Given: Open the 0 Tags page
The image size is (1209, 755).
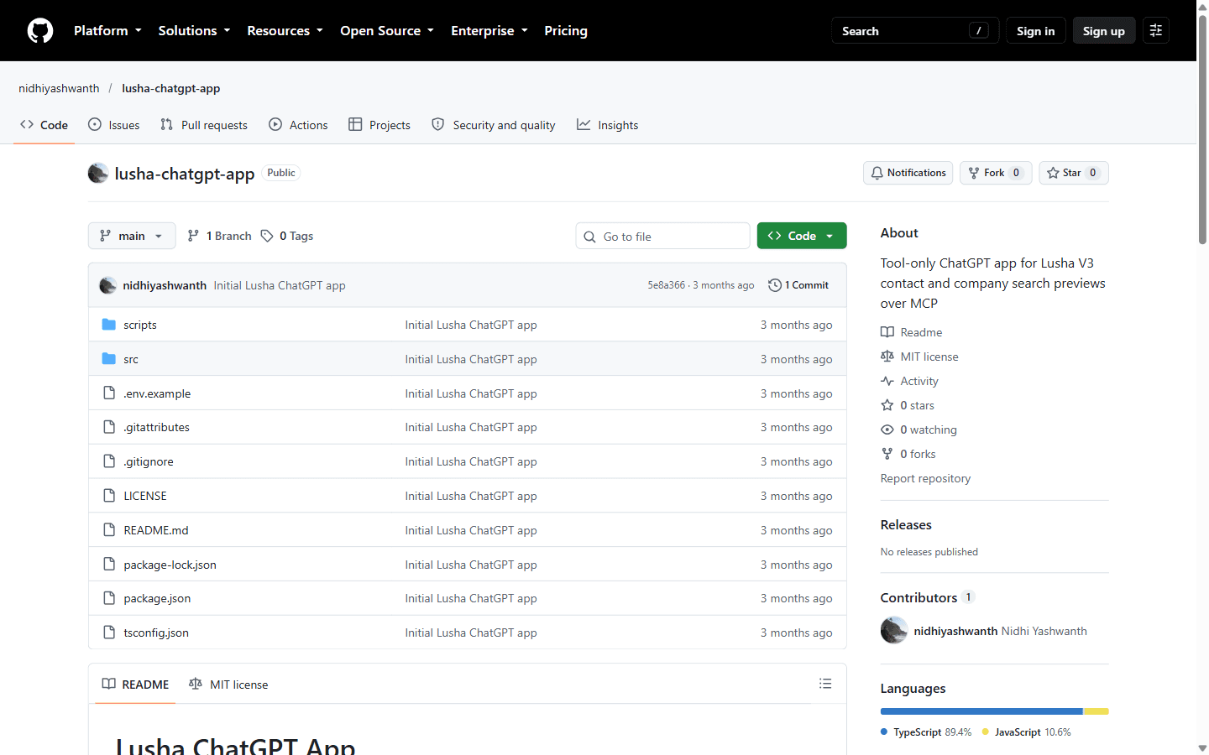Looking at the screenshot, I should point(287,236).
